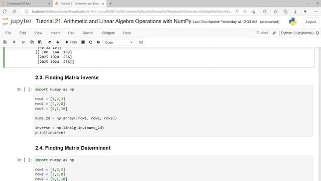Open the cell type Code dropdown
This screenshot has width=321, height=181.
[119, 42]
